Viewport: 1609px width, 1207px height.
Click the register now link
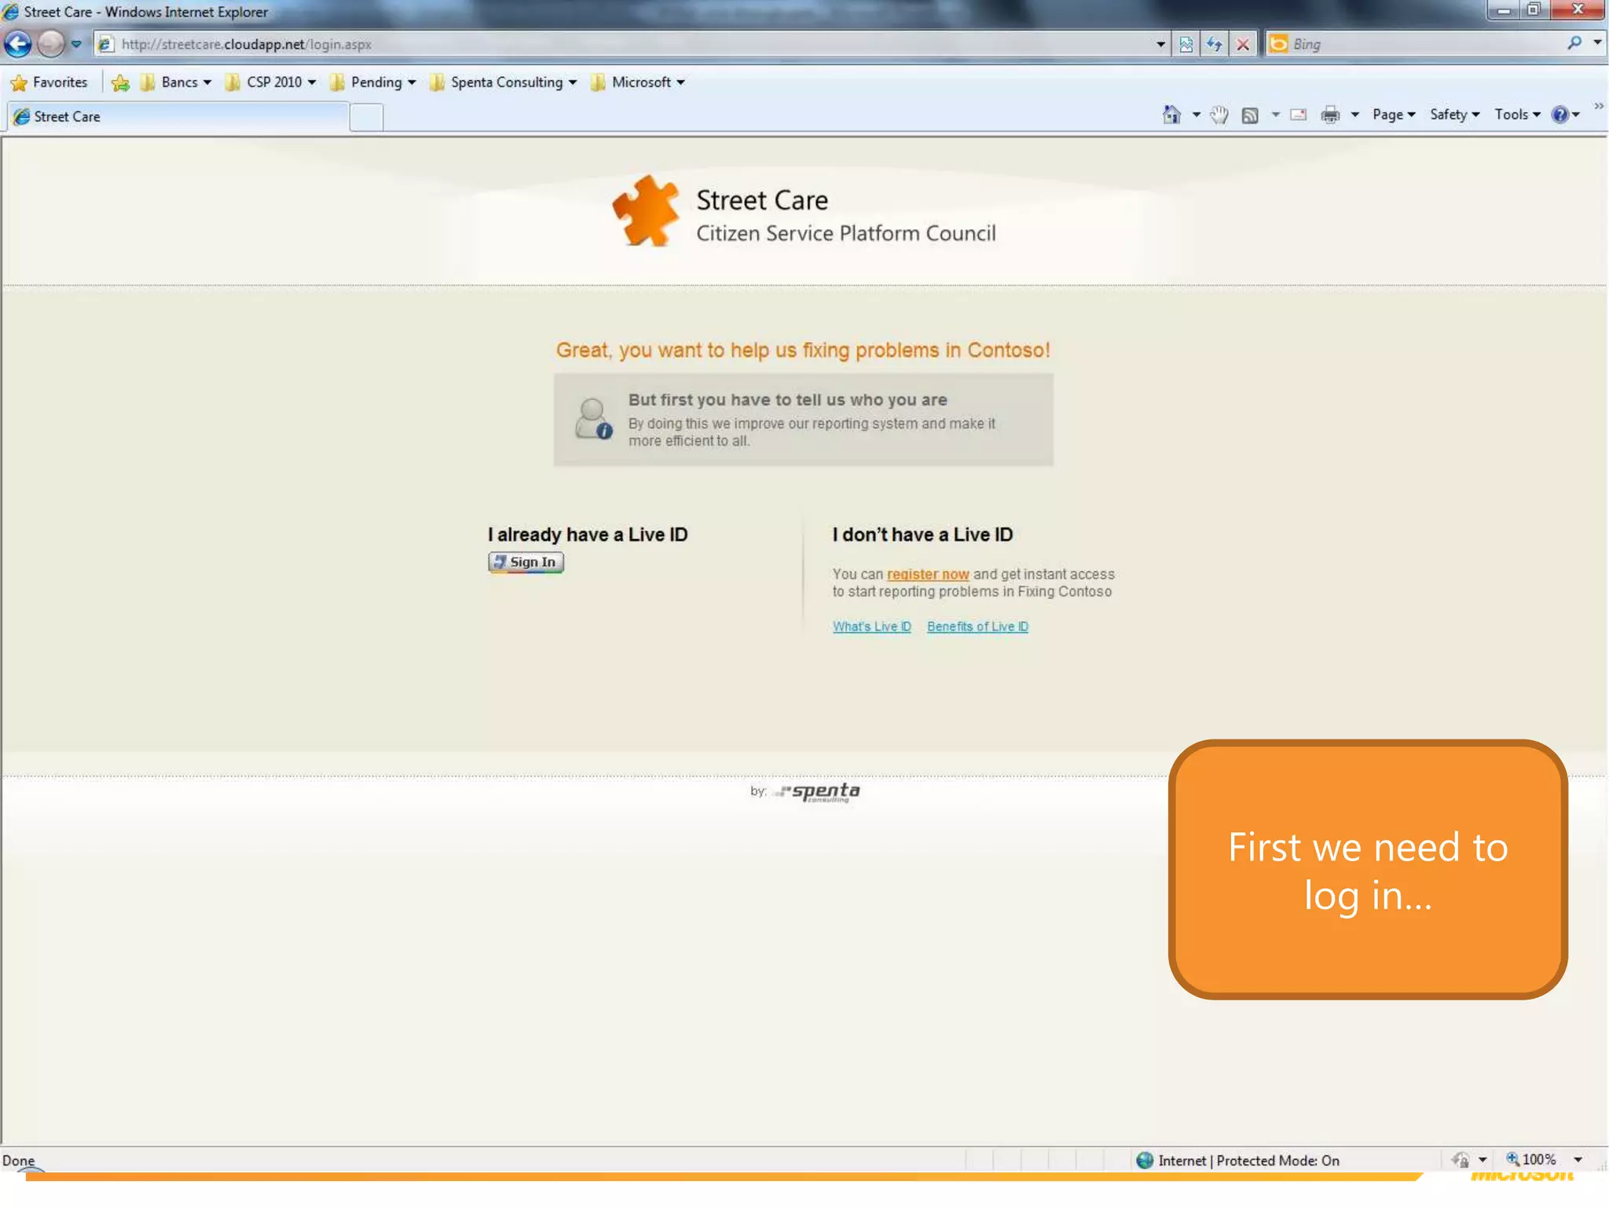(x=928, y=574)
